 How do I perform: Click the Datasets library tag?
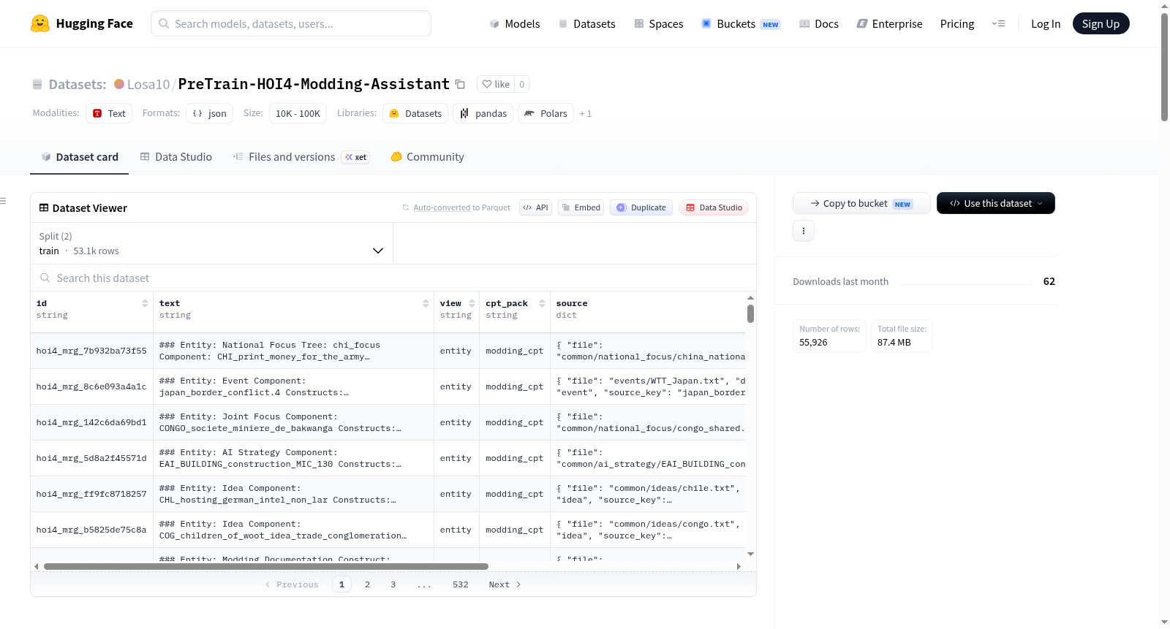tap(415, 113)
